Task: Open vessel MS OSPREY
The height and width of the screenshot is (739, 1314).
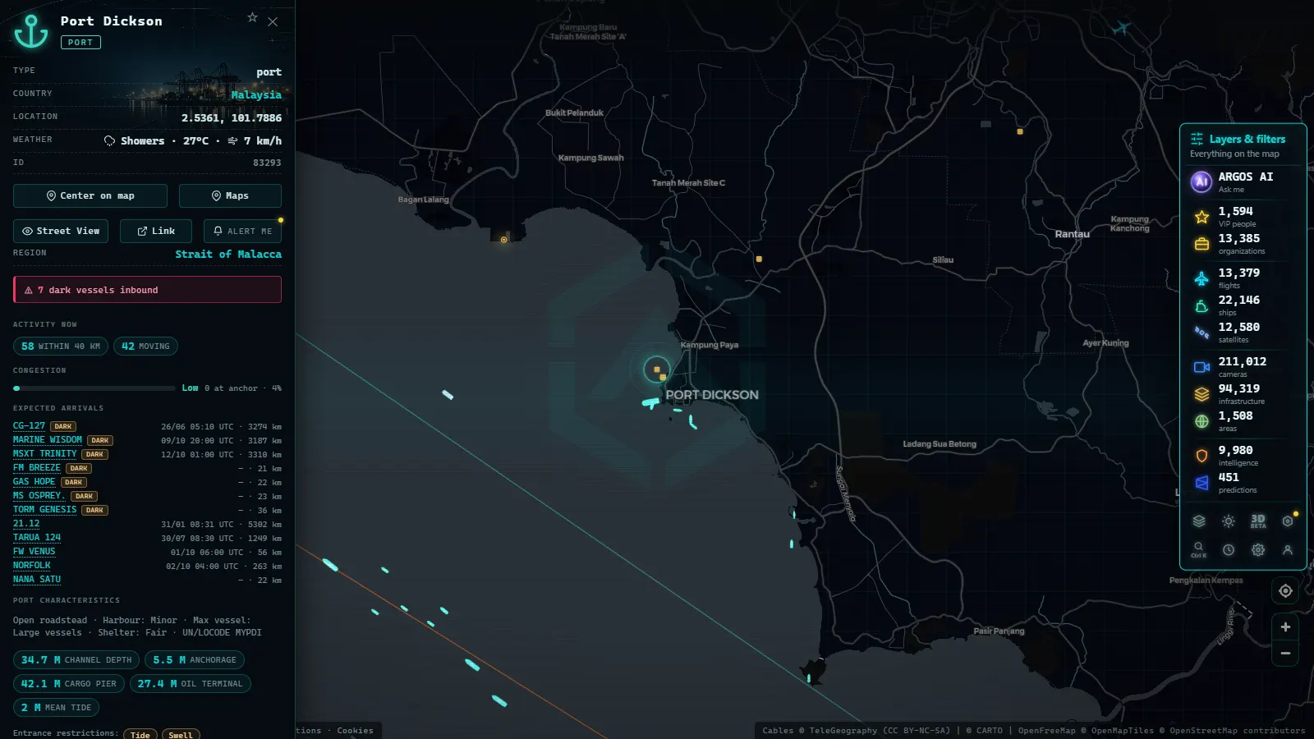Action: (x=38, y=496)
